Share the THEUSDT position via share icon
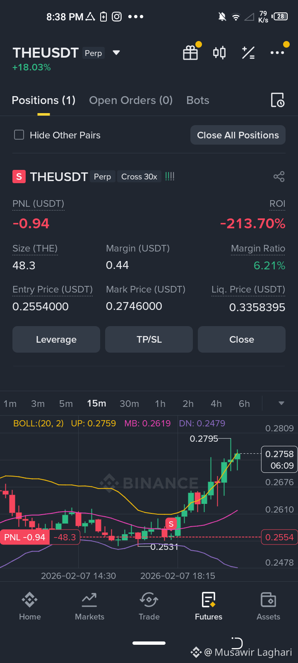Viewport: 298px width, 663px height. pos(279,177)
